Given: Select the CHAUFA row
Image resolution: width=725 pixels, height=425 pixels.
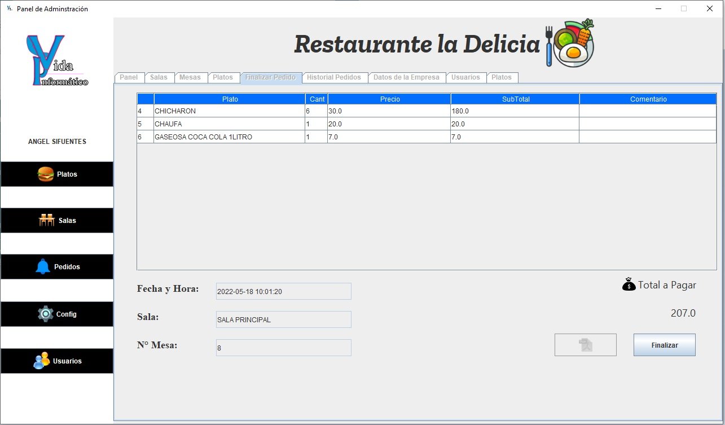Looking at the screenshot, I should [427, 124].
